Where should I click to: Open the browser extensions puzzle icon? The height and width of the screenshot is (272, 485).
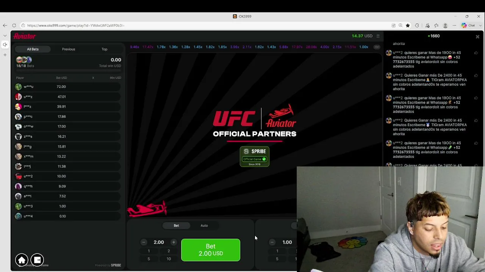pyautogui.click(x=417, y=25)
